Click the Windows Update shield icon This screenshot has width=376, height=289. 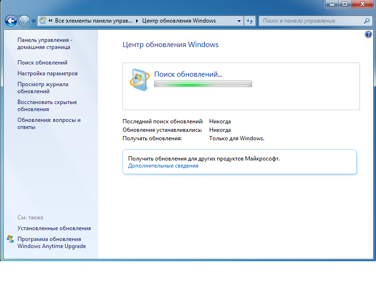click(140, 80)
